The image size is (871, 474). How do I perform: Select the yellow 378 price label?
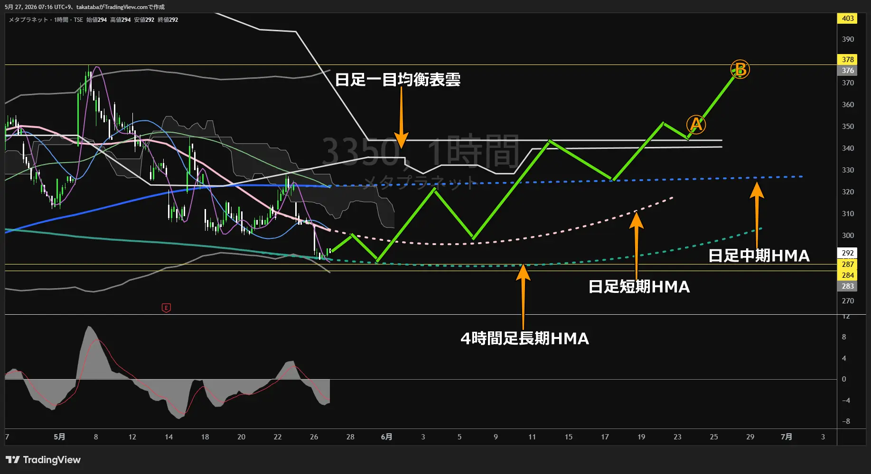(x=848, y=60)
